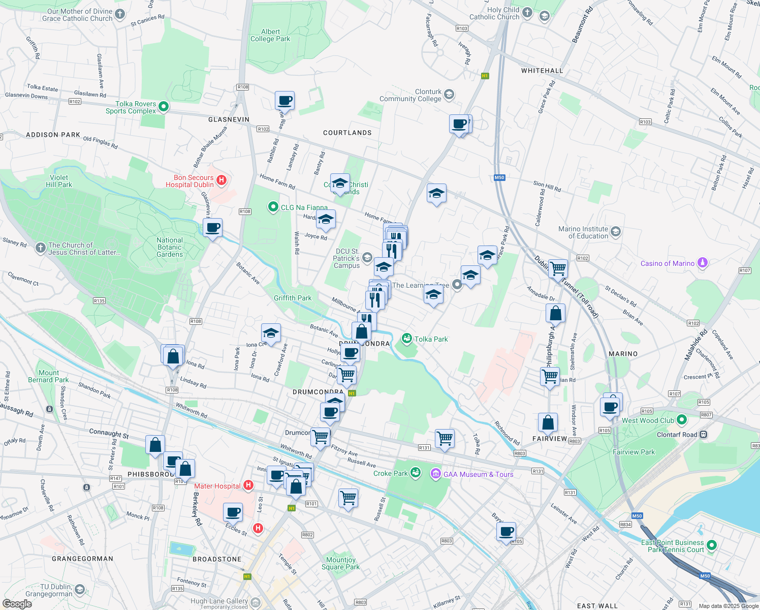Open the cafe marker north of Glasnevin
This screenshot has height=610, width=760.
tap(284, 101)
